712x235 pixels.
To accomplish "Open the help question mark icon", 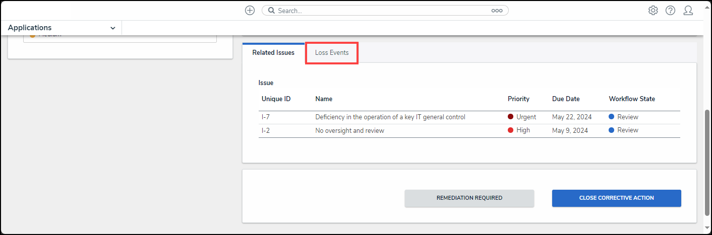I will (x=670, y=11).
